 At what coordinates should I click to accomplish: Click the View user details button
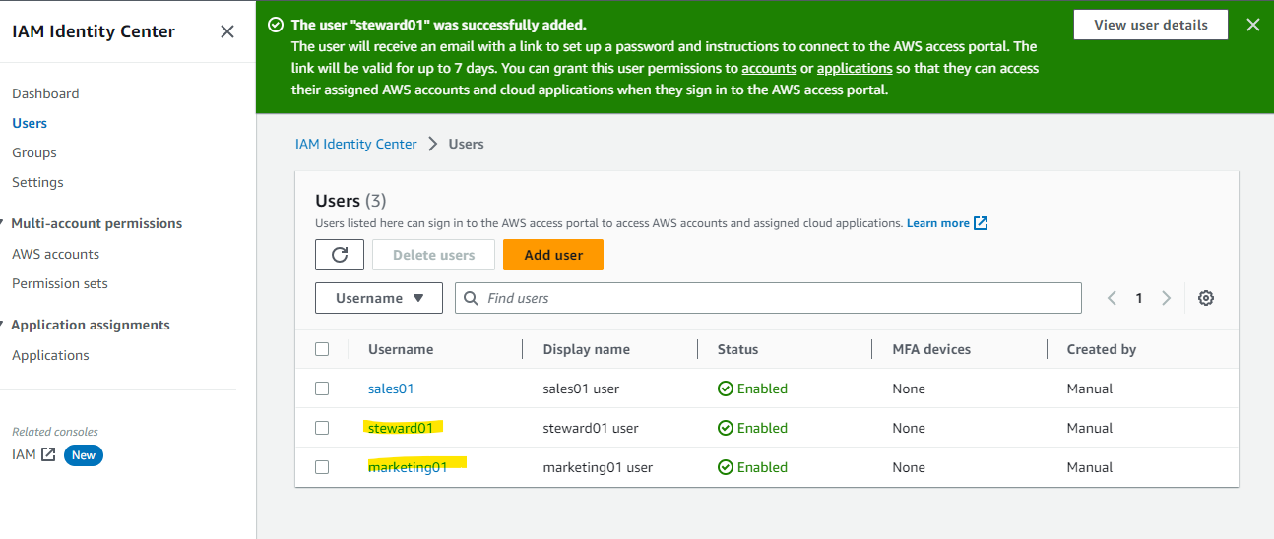click(1150, 26)
